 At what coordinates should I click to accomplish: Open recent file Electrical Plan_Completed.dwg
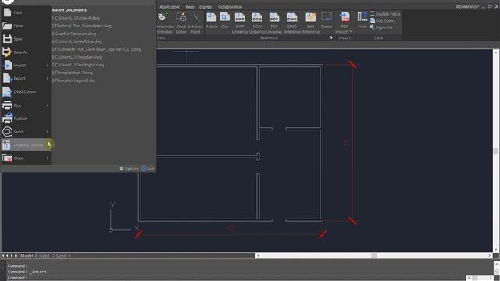click(x=81, y=26)
